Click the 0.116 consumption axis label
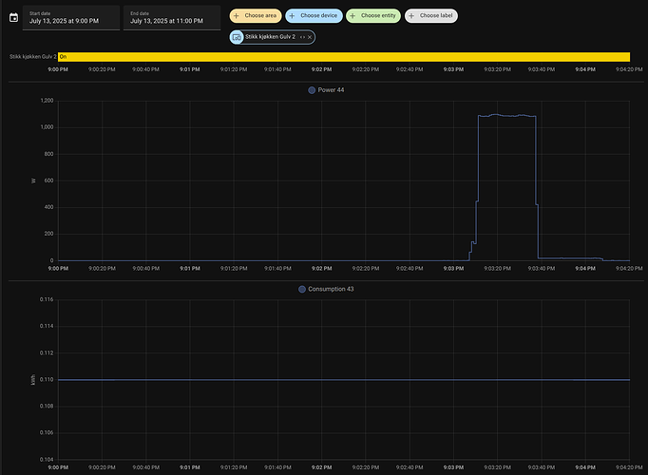Viewport: 648px width, 475px height. pos(47,299)
